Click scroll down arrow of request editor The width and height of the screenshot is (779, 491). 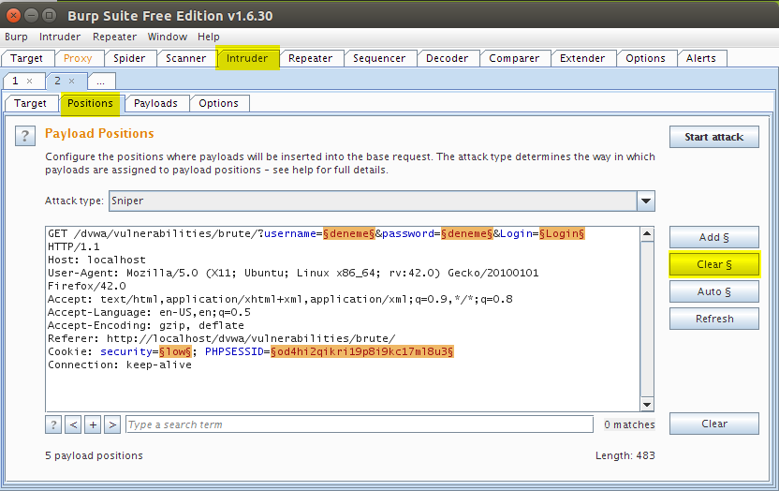pyautogui.click(x=647, y=405)
